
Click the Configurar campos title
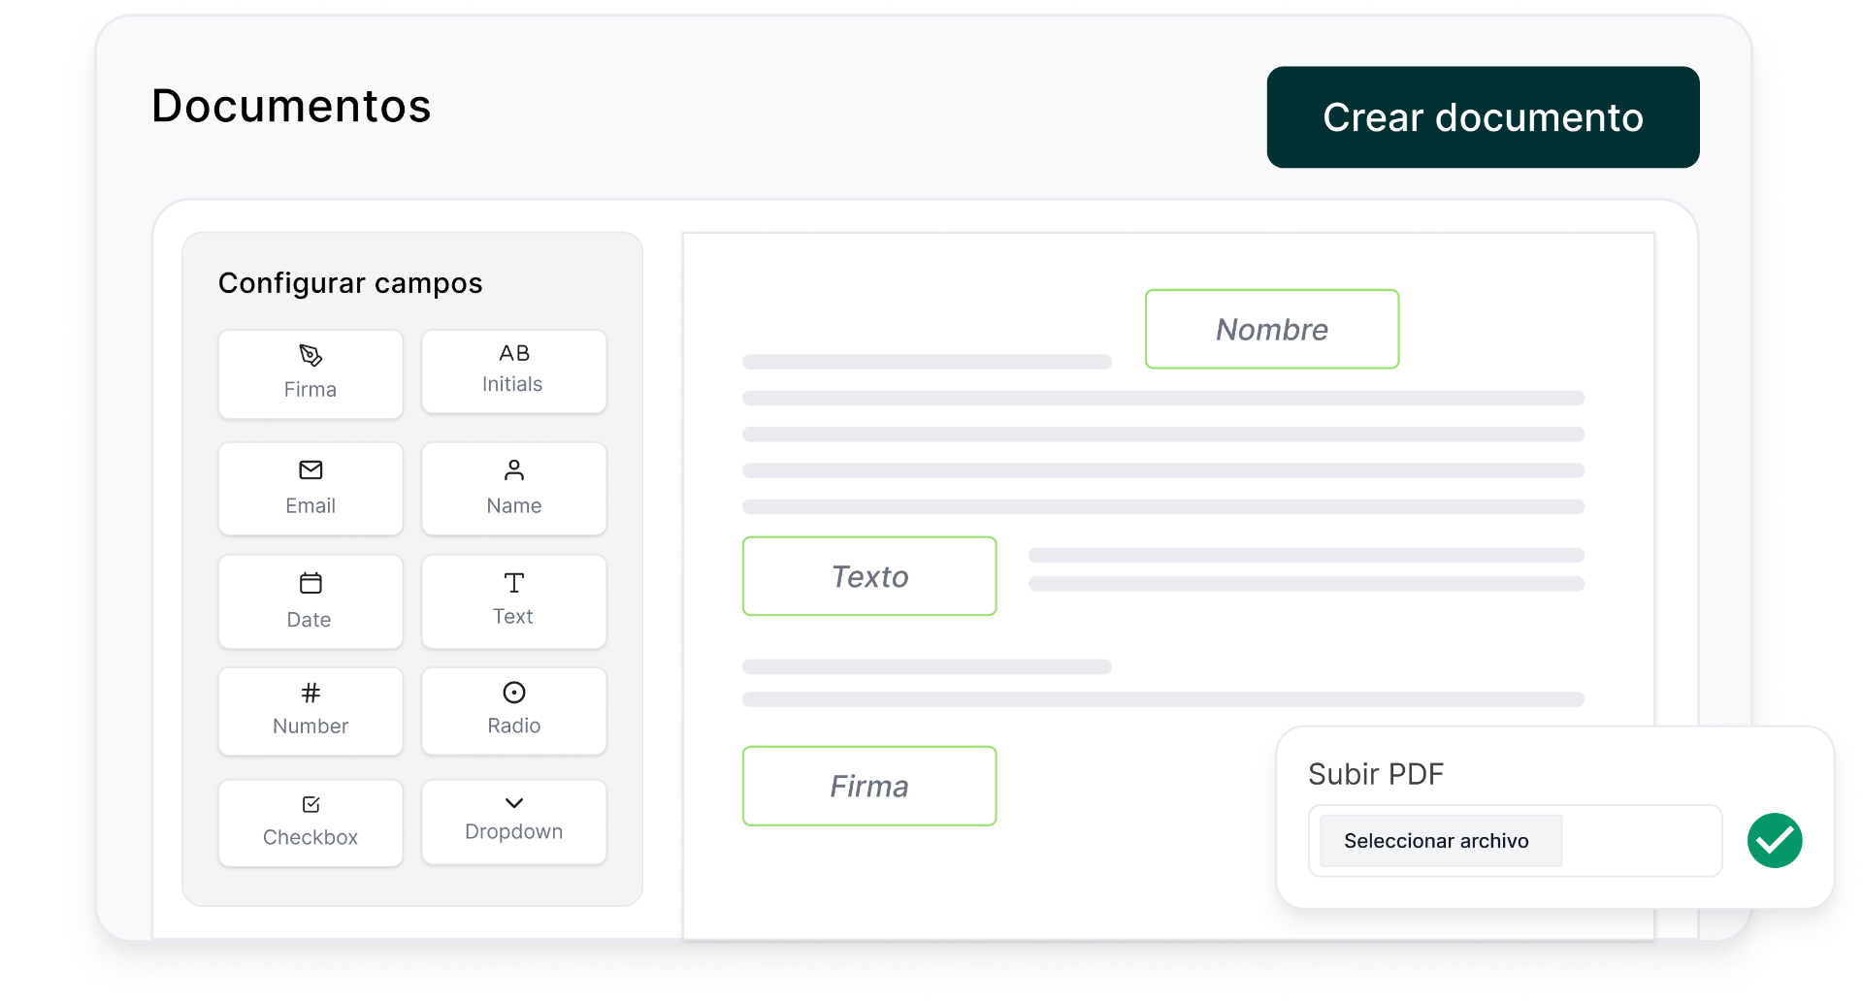[x=350, y=283]
